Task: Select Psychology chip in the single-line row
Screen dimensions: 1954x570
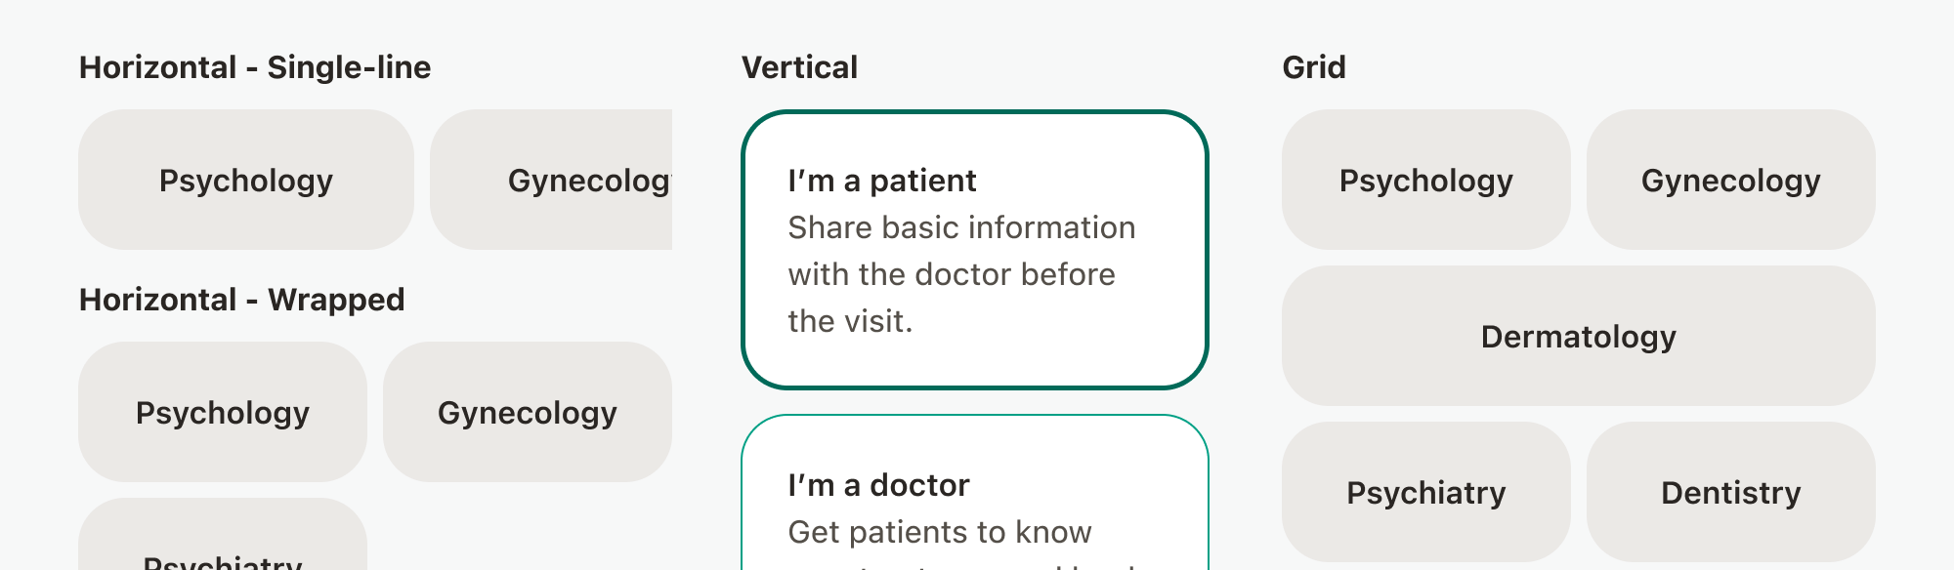Action: point(246,180)
